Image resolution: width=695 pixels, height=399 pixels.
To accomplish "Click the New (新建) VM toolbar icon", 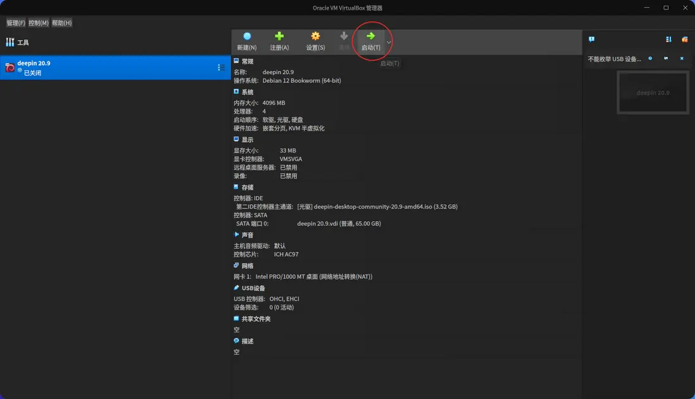I will 247,36.
